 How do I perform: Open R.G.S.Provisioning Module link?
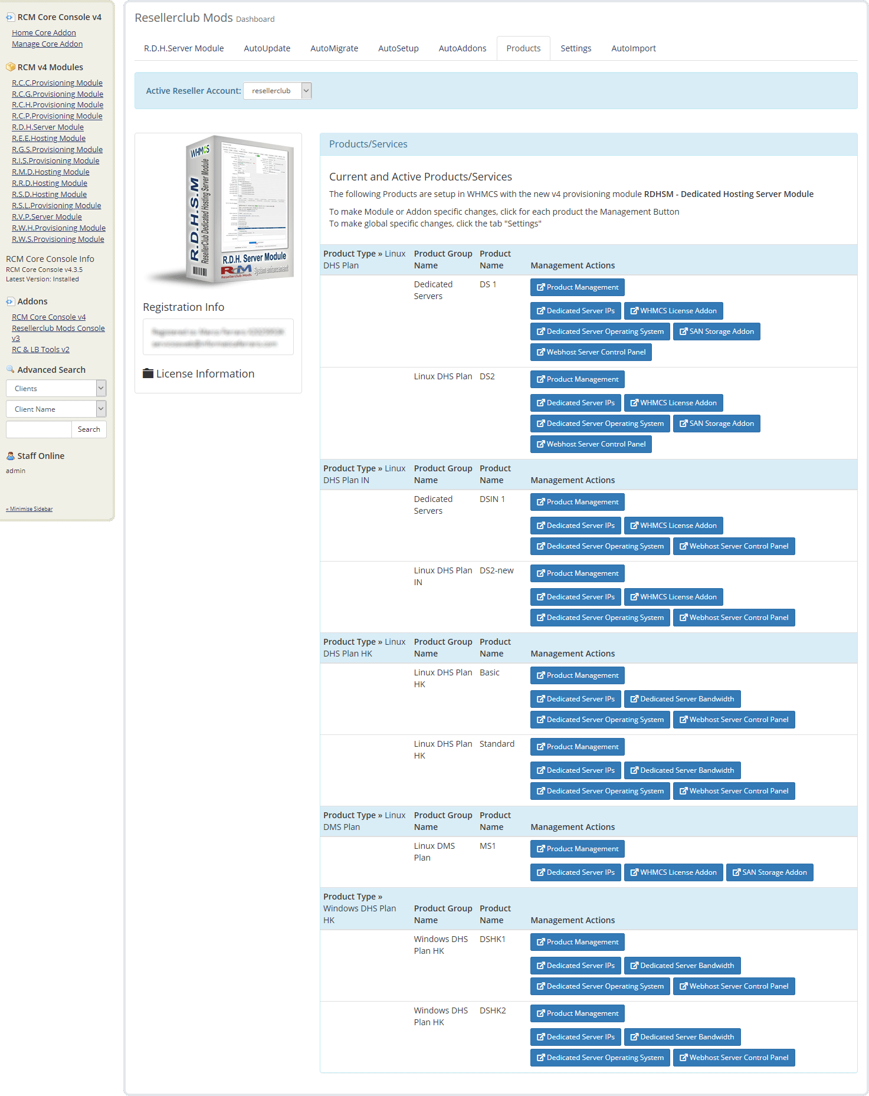click(x=57, y=150)
